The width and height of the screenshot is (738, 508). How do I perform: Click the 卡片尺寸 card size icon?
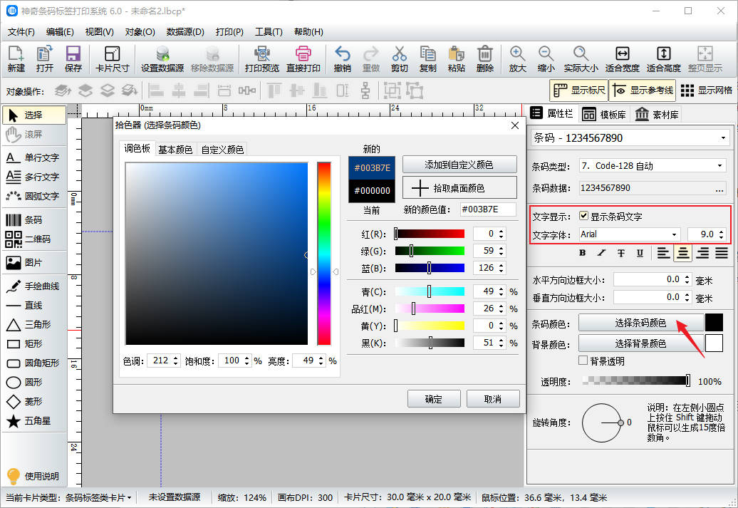[112, 59]
